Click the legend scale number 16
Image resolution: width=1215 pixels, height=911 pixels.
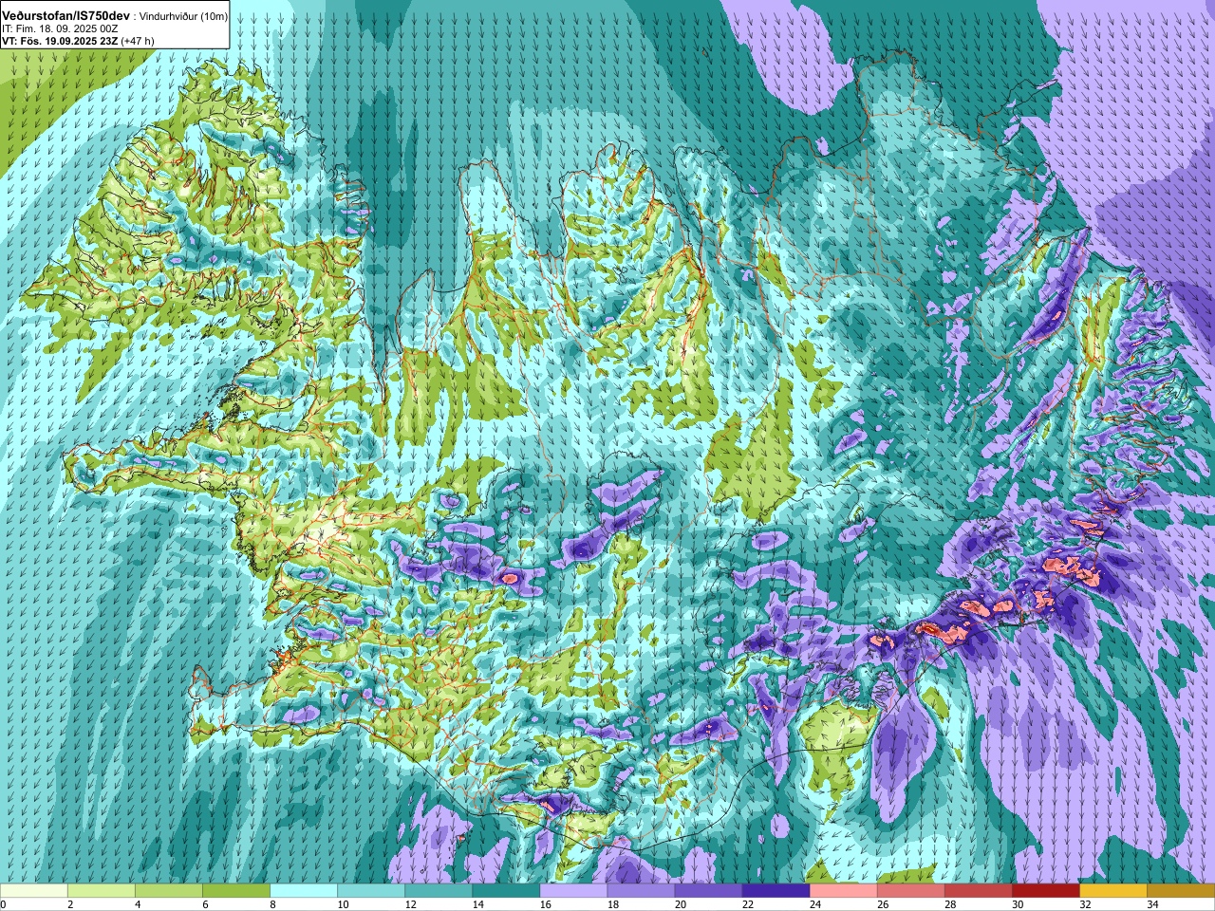click(x=545, y=904)
